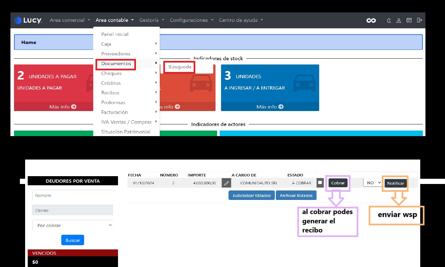
Task: Click the Lucy logo
Action: [x=28, y=20]
